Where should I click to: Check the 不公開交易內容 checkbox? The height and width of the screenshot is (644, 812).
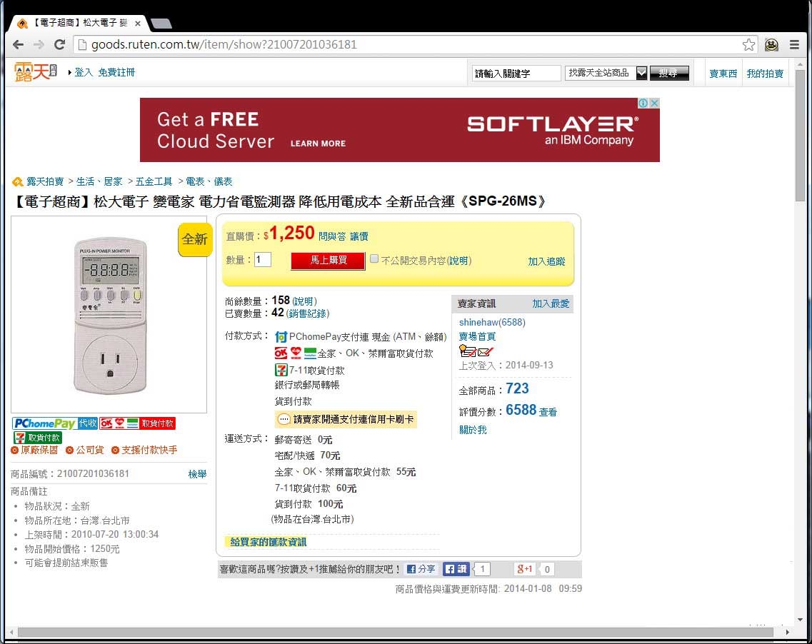pos(374,259)
